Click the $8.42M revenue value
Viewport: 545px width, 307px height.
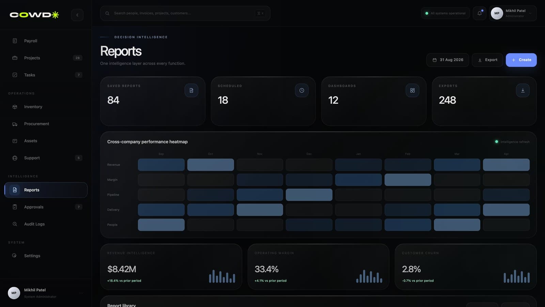[122, 269]
